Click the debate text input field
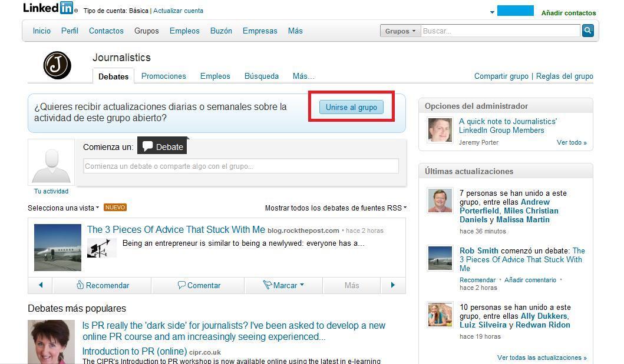 240,166
